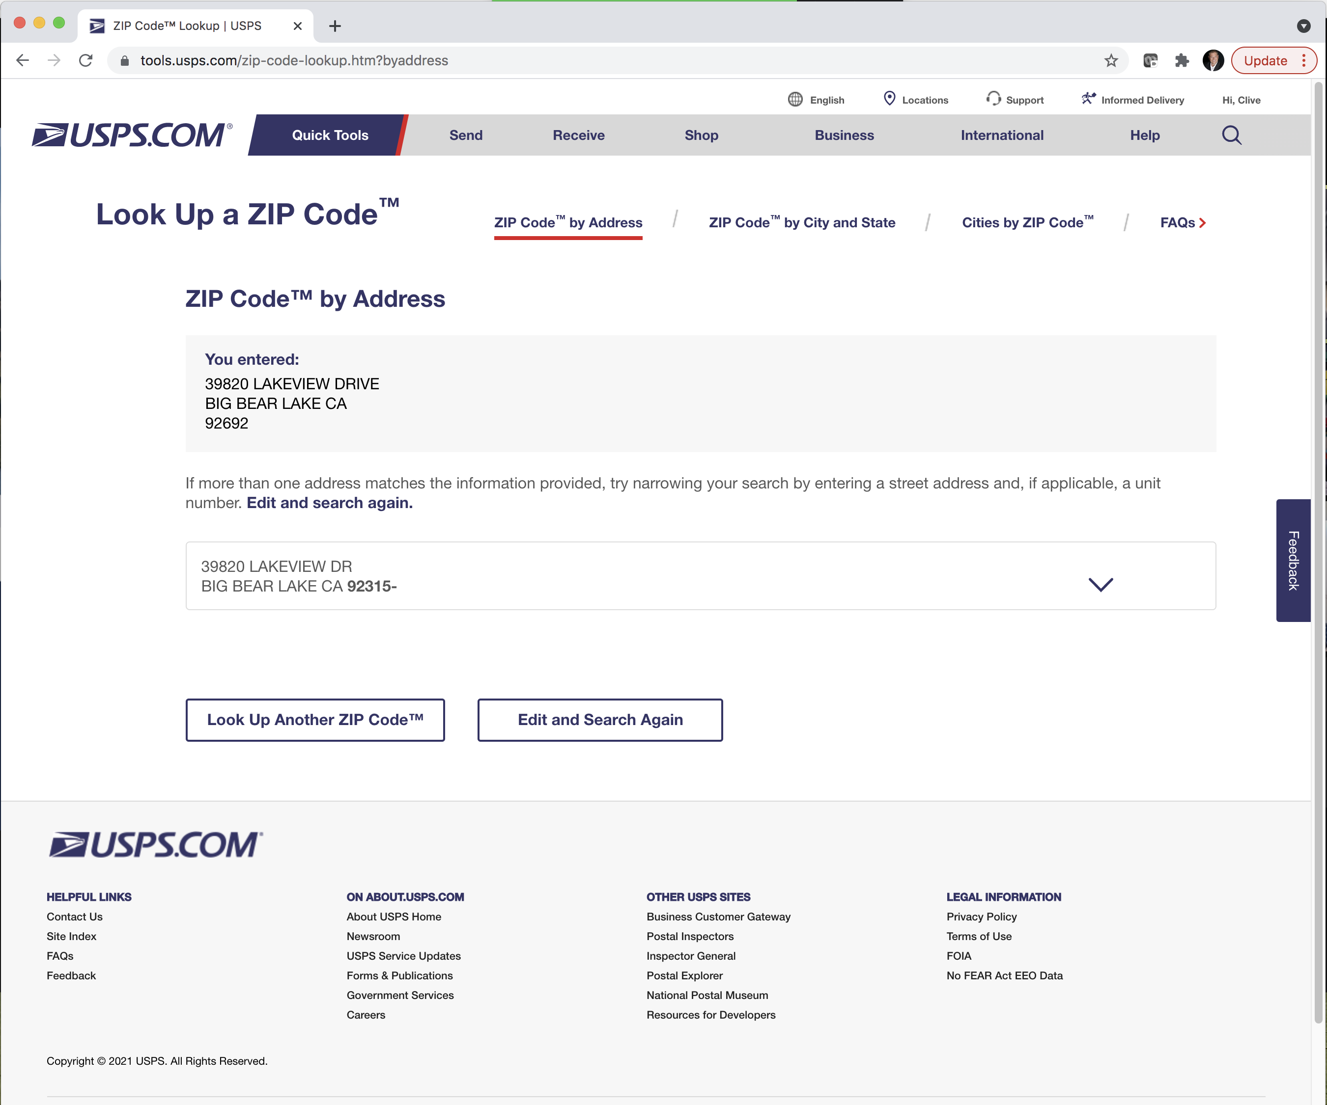The width and height of the screenshot is (1327, 1105).
Task: Select Quick Tools in the navigation bar
Action: point(330,135)
